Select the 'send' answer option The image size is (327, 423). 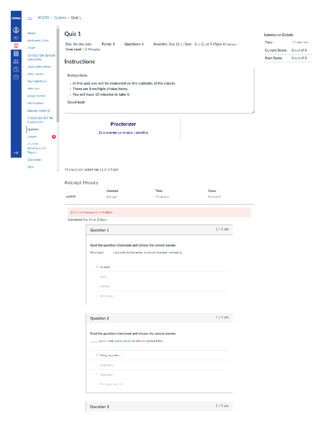97,276
